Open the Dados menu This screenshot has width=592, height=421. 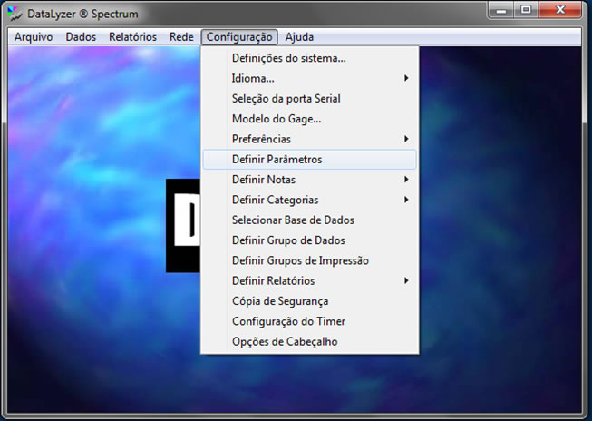(x=81, y=37)
